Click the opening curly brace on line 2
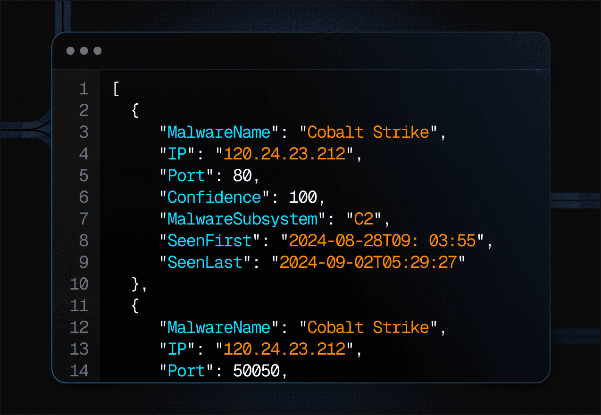Viewport: 601px width, 415px height. (135, 110)
